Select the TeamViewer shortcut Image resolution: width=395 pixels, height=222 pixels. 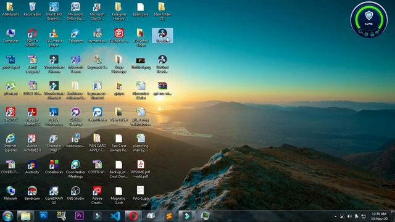click(x=98, y=114)
